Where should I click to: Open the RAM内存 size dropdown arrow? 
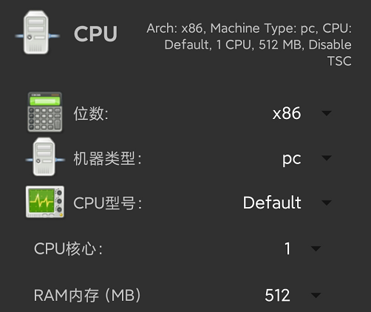pos(316,295)
